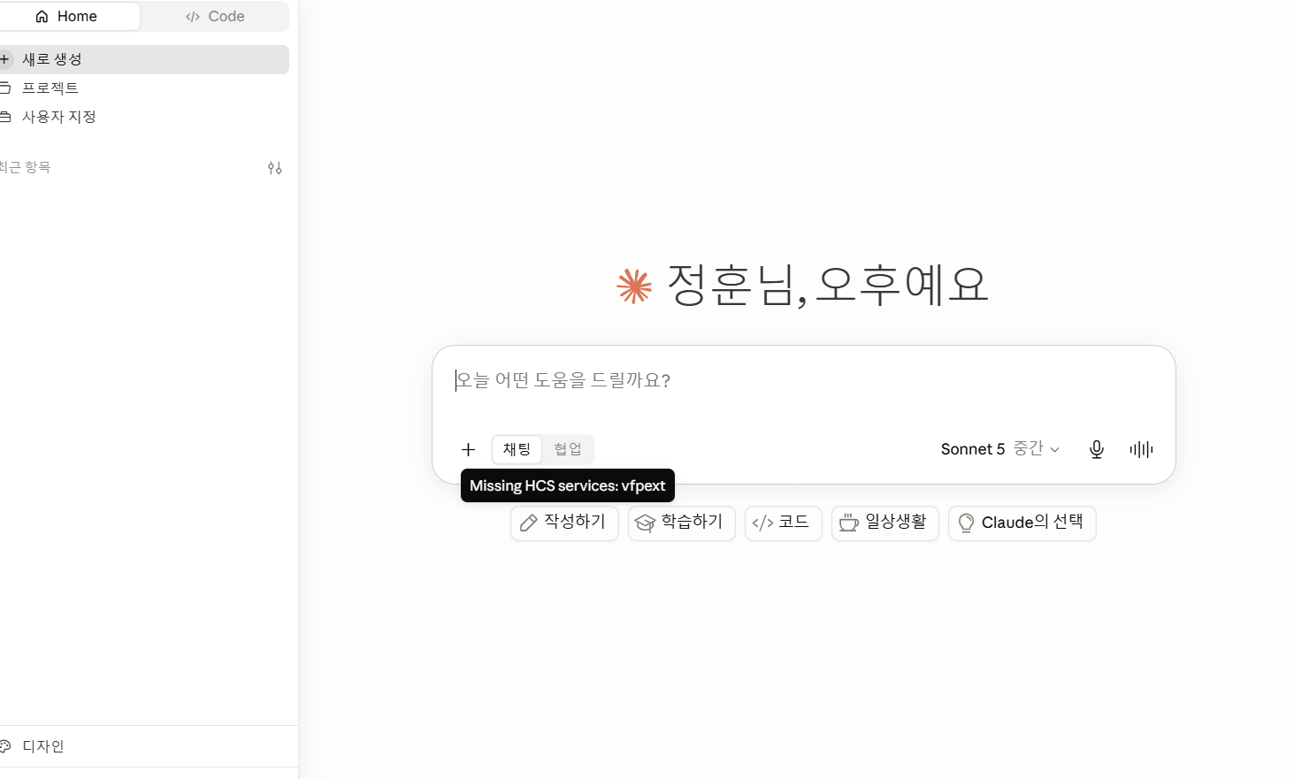The width and height of the screenshot is (1294, 779).
Task: Choose the 코드 suggestion chip
Action: point(784,523)
